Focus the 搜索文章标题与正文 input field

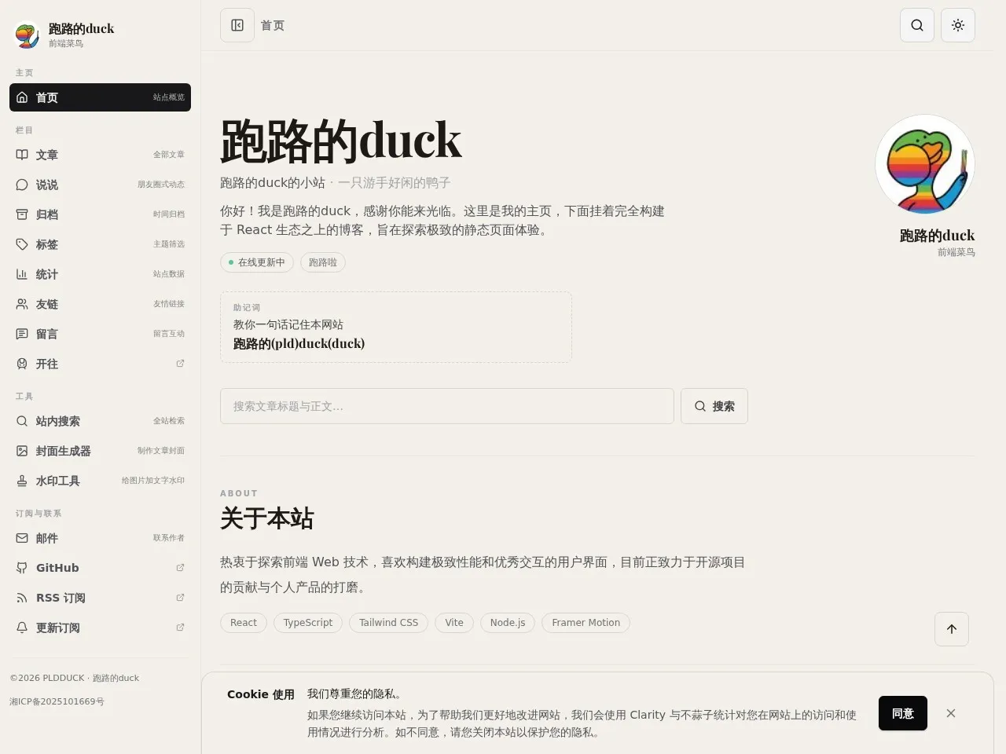[x=447, y=406]
